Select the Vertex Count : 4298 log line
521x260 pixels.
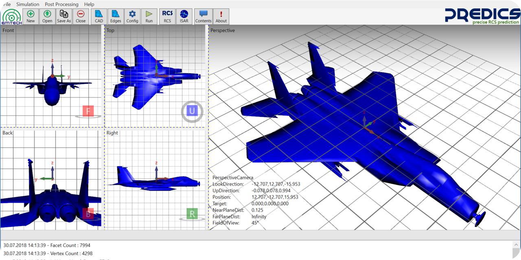pyautogui.click(x=48, y=253)
